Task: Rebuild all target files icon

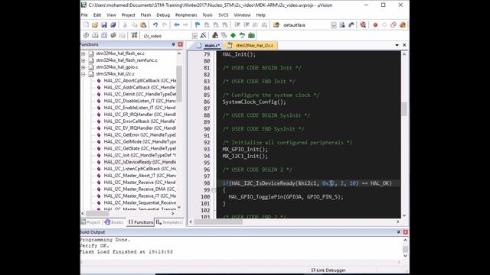Action: pyautogui.click(x=104, y=36)
